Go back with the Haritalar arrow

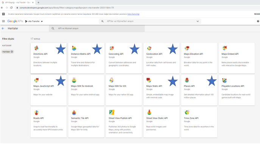click(x=3, y=28)
